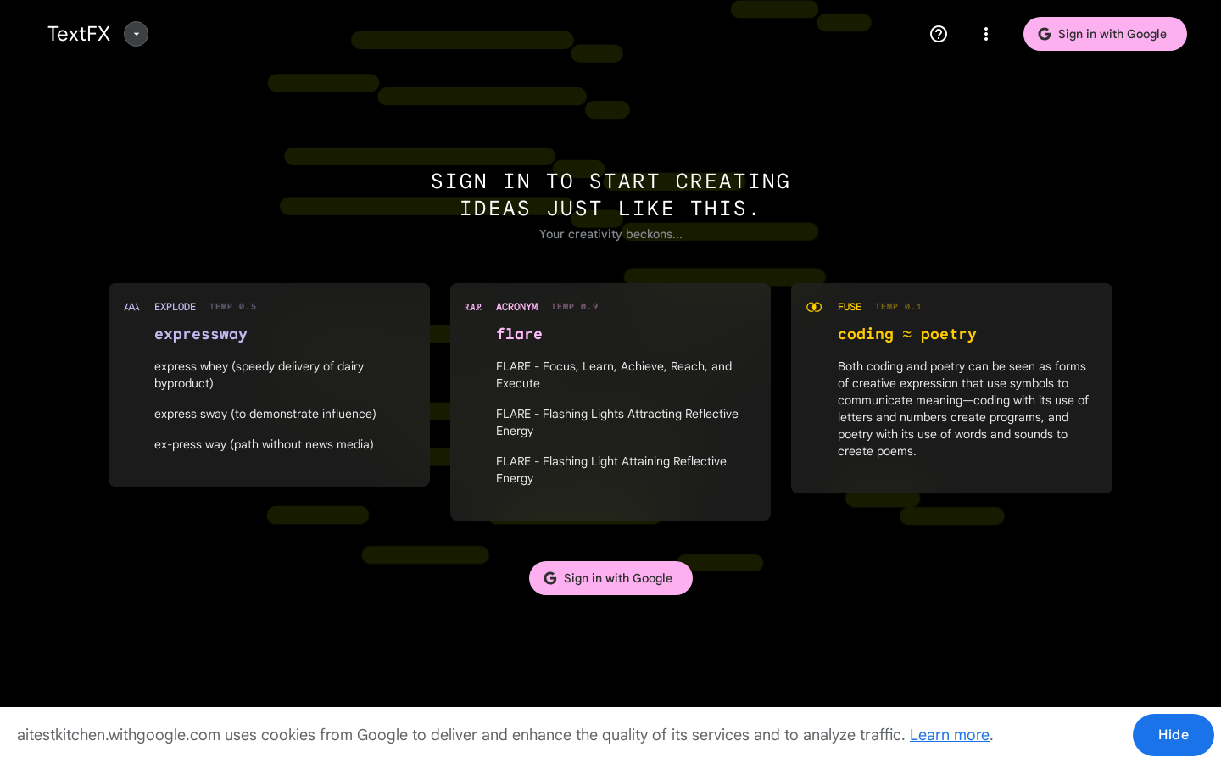Click the R.A.P. Acronym tool icon
The image size is (1221, 763).
click(x=473, y=307)
